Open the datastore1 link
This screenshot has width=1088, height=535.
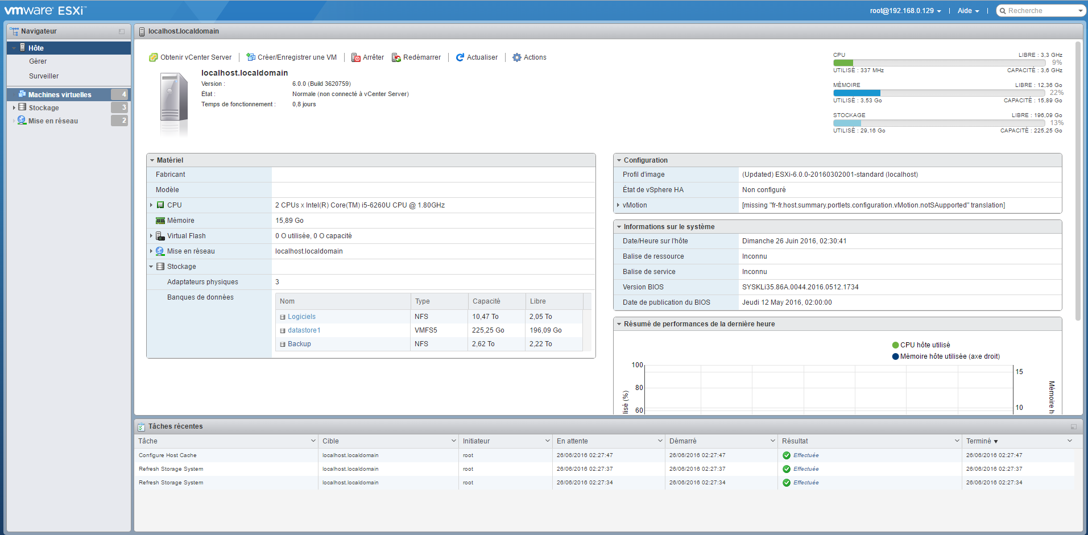point(304,330)
